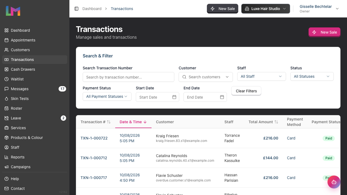Click the Roster calendar icon

[x=7, y=108]
